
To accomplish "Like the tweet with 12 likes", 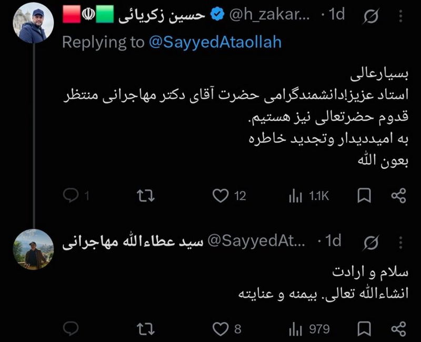I will click(x=220, y=195).
